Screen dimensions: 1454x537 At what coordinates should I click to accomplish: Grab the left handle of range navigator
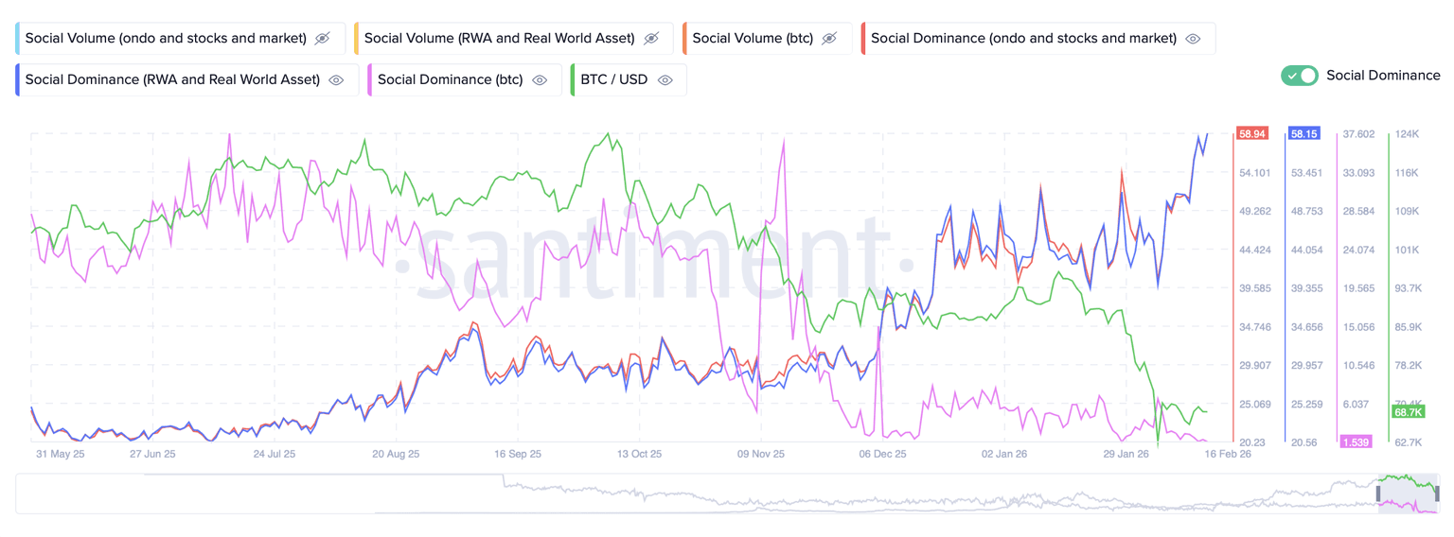point(1379,494)
